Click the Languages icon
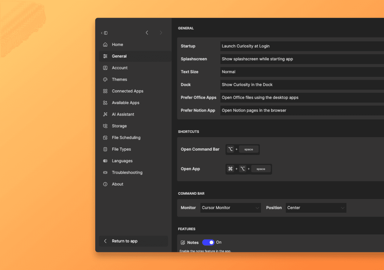 (x=105, y=161)
